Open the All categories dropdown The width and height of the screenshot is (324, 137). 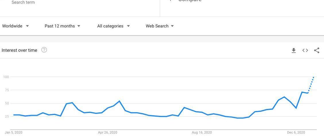pos(113,26)
